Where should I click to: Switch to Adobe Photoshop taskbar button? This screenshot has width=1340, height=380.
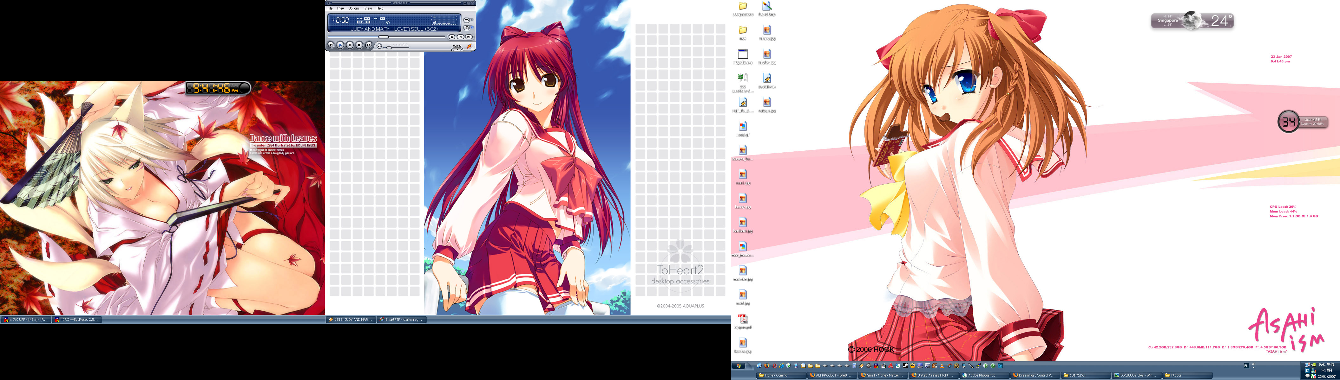click(984, 375)
